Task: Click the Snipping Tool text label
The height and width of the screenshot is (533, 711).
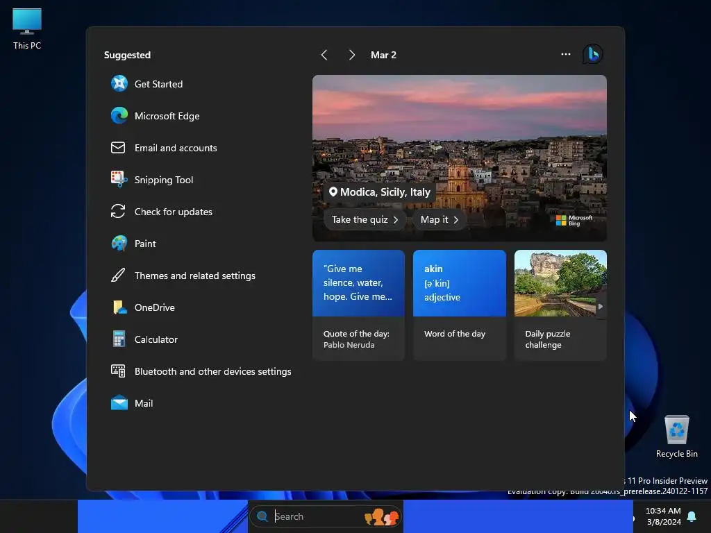Action: (x=164, y=180)
